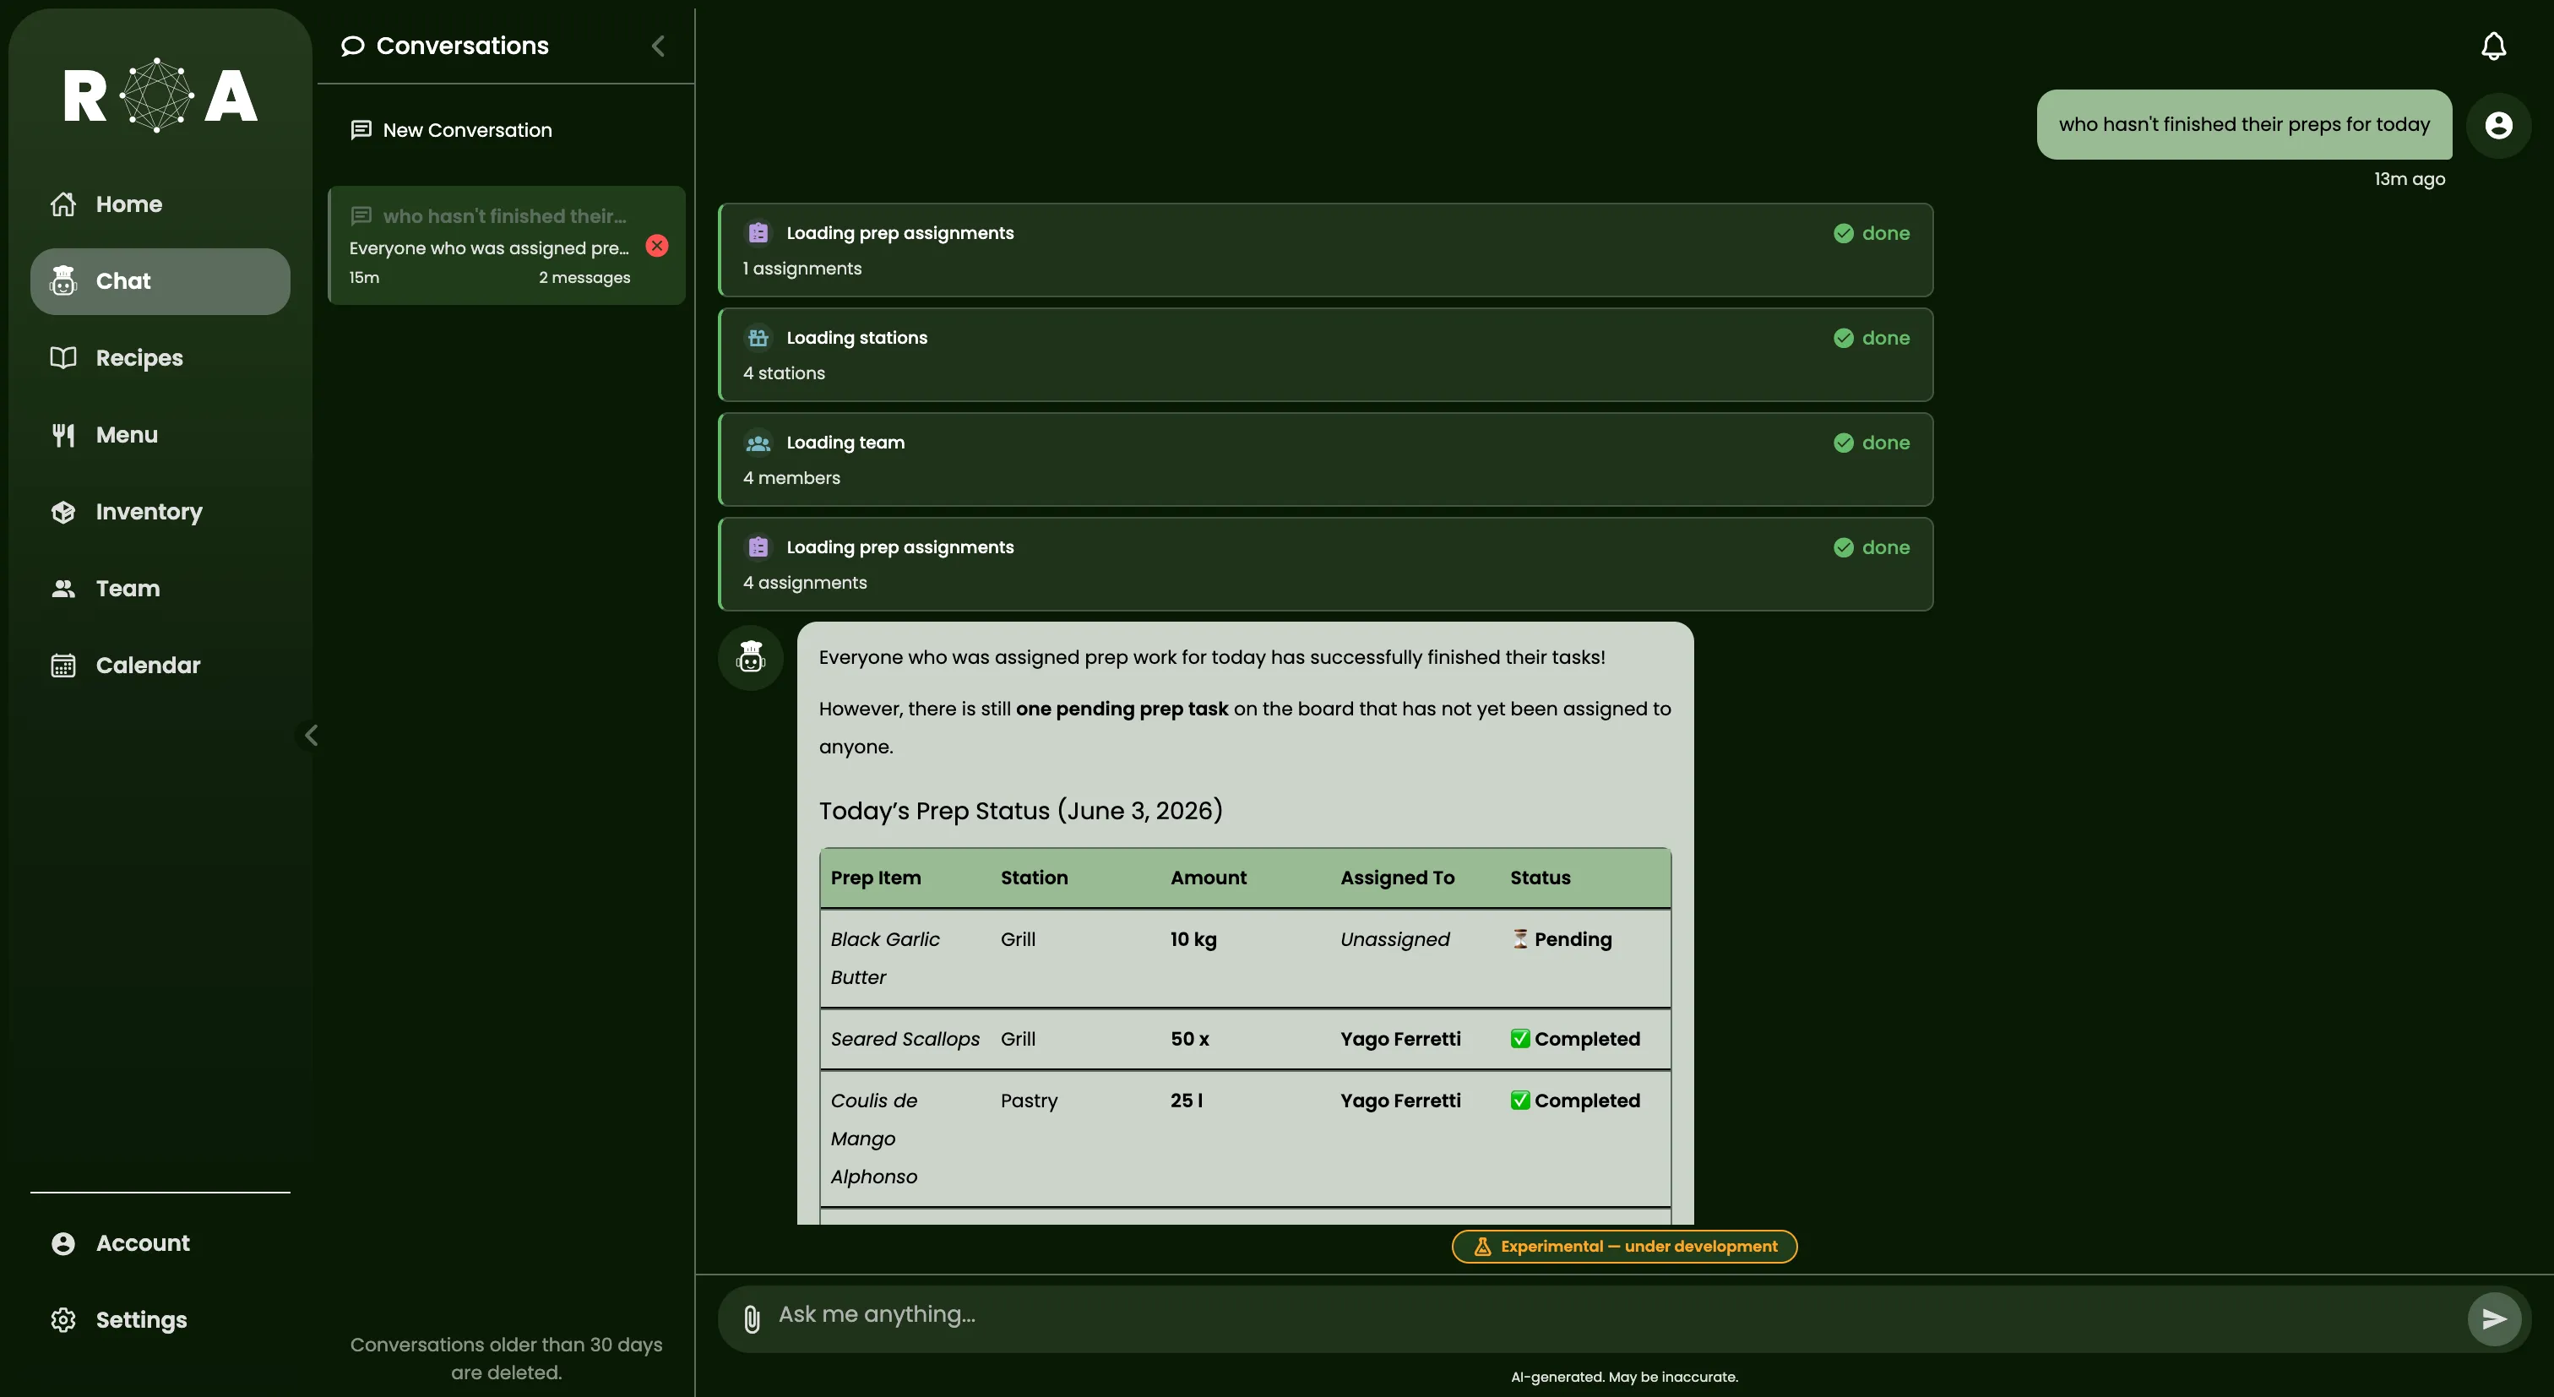Click the Experimental under development badge
The image size is (2554, 1397).
coord(1624,1247)
